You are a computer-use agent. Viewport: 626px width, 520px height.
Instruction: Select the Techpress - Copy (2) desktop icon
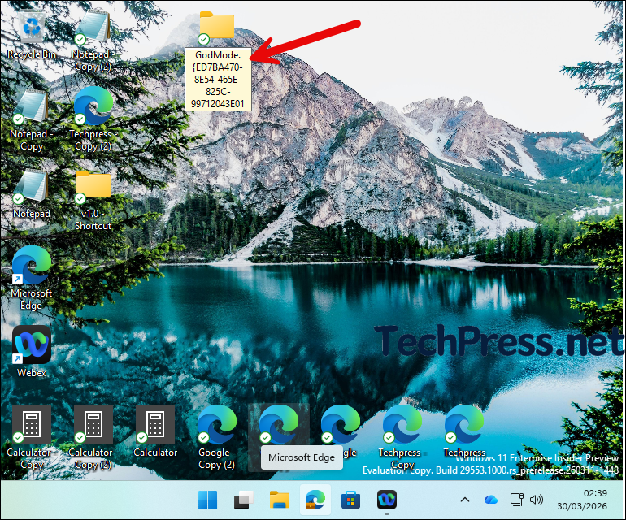[93, 106]
